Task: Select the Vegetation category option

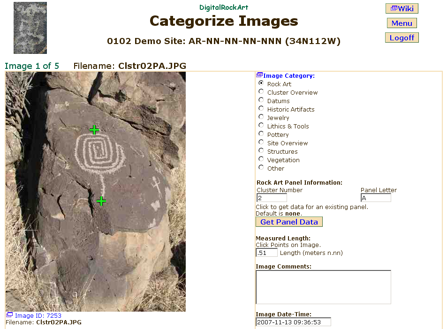Action: coord(261,159)
